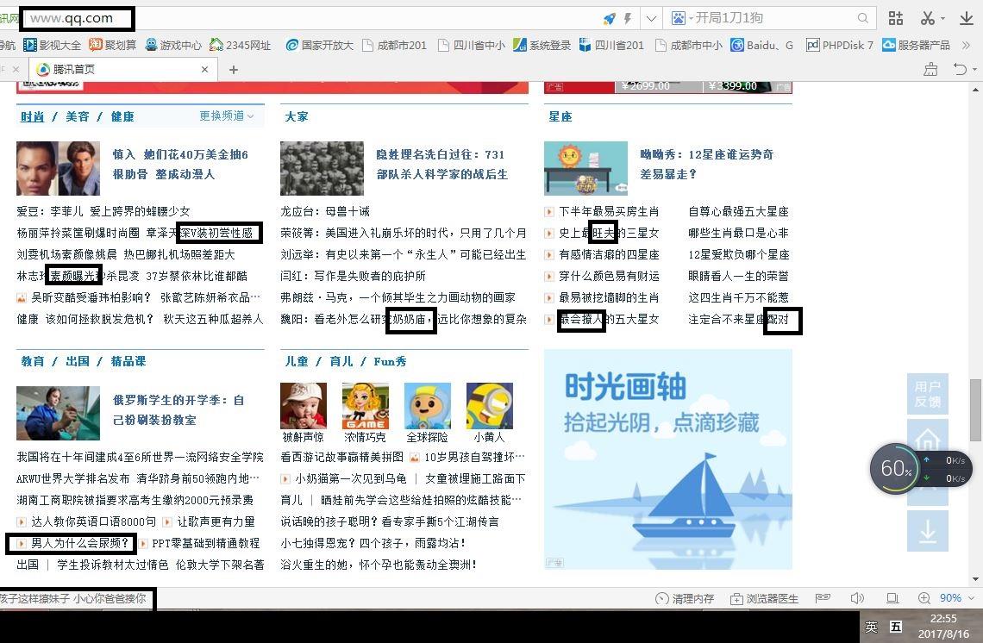Open the 儿童 section header link

tap(296, 361)
